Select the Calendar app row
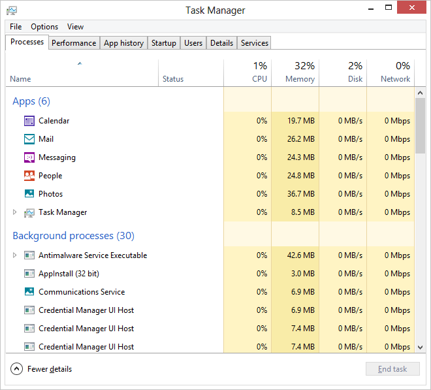431x390 pixels. click(210, 121)
